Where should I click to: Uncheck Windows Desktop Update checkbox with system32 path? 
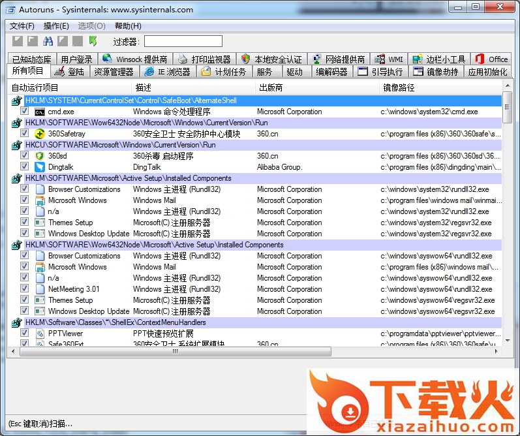[x=24, y=233]
